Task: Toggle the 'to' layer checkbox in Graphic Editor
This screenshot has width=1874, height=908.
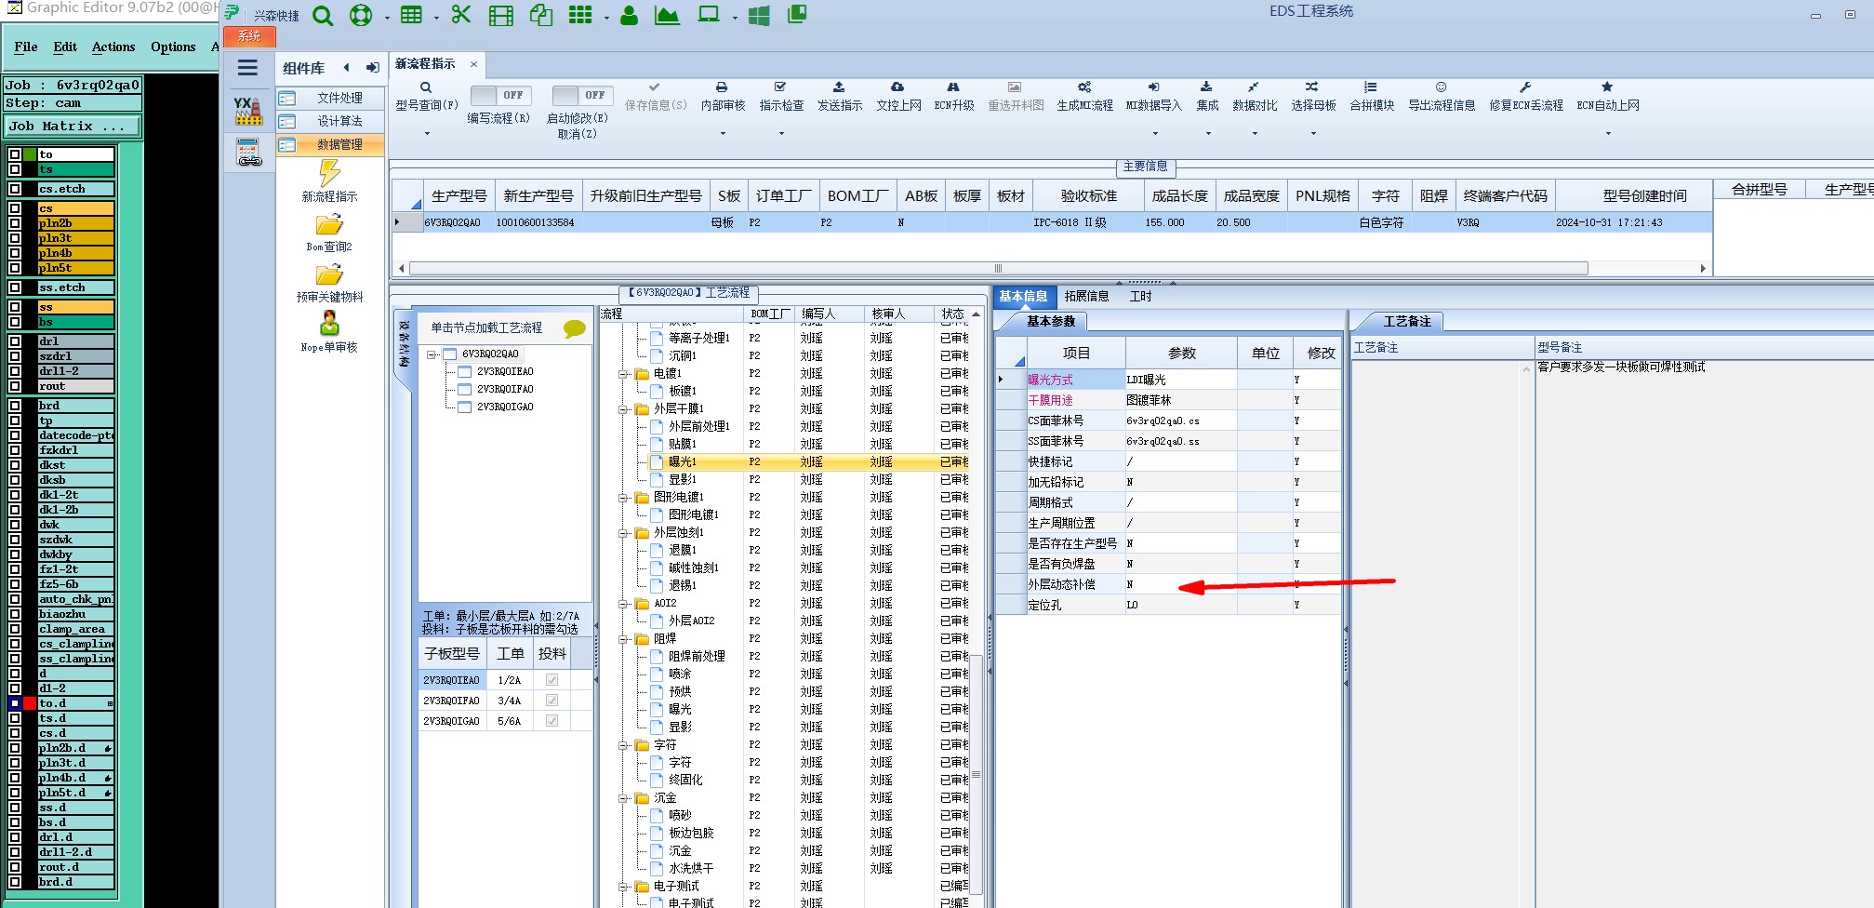Action: point(15,154)
